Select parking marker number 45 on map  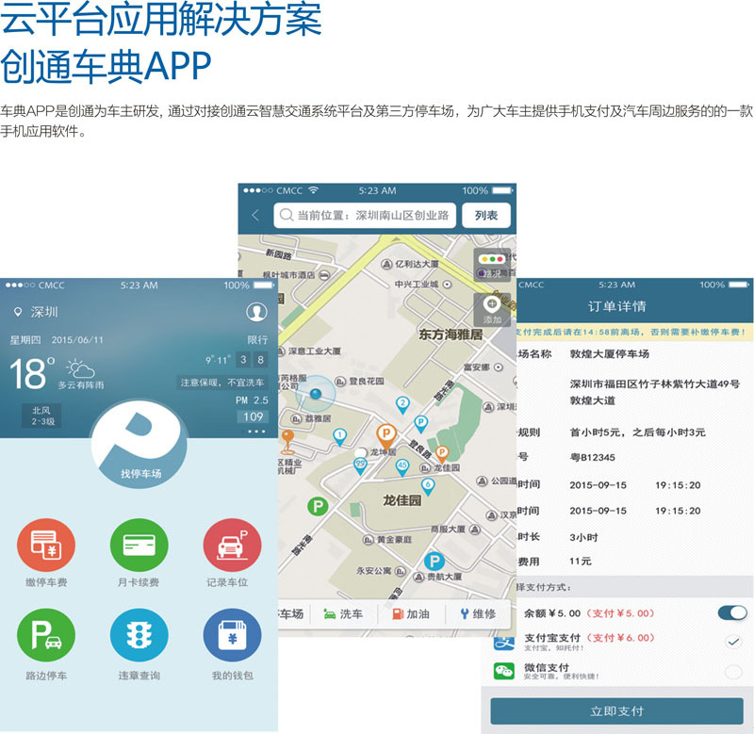(402, 466)
